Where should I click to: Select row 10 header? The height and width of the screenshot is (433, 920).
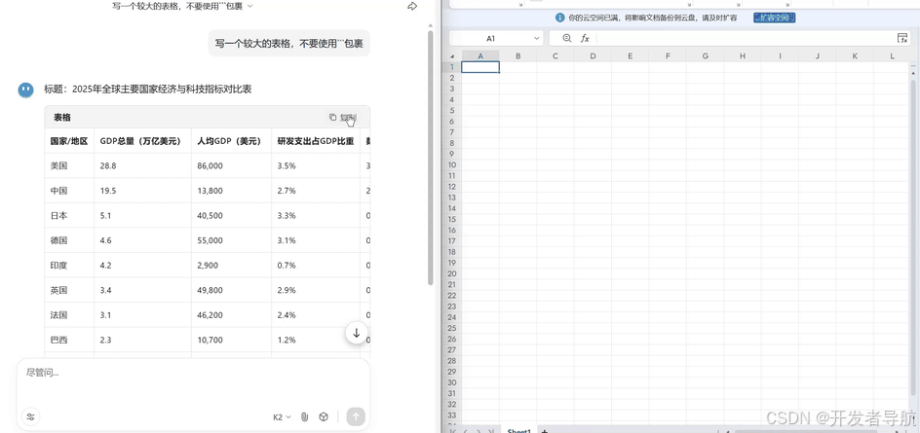[452, 164]
